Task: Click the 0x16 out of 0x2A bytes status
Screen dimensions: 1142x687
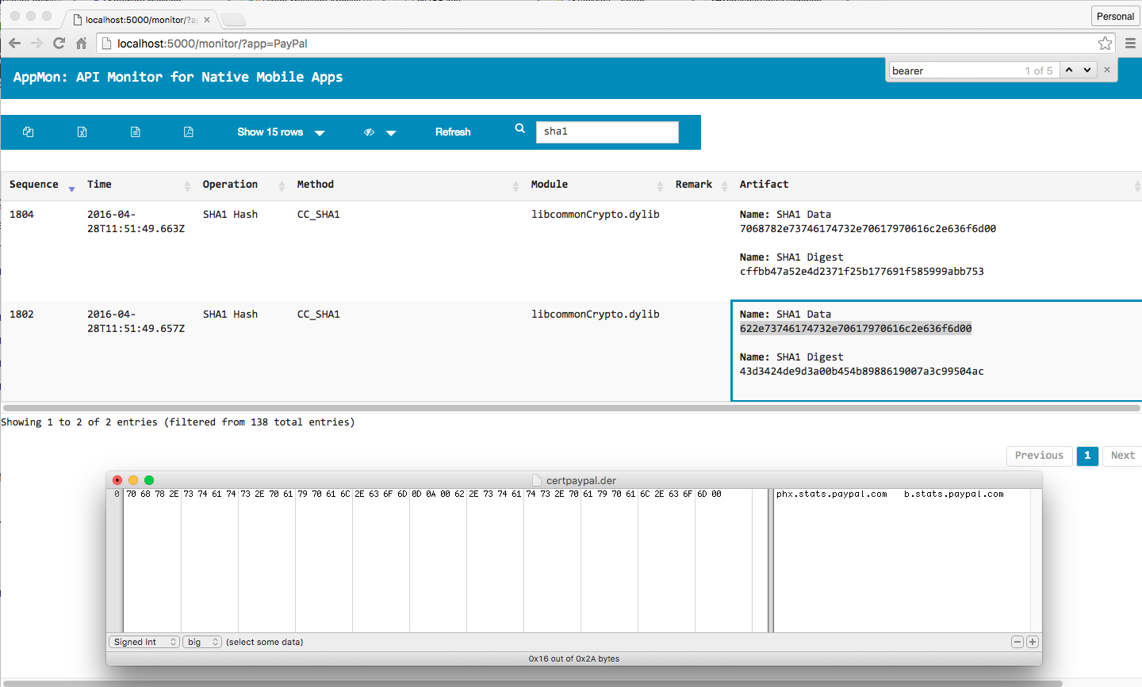Action: point(574,658)
